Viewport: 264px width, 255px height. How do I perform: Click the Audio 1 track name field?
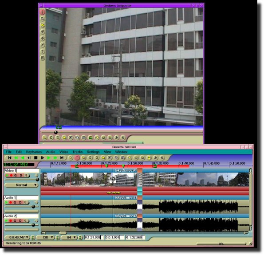pos(21,198)
